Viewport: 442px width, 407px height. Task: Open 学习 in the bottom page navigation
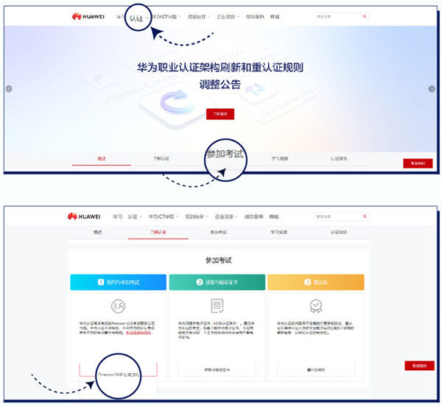(x=117, y=216)
